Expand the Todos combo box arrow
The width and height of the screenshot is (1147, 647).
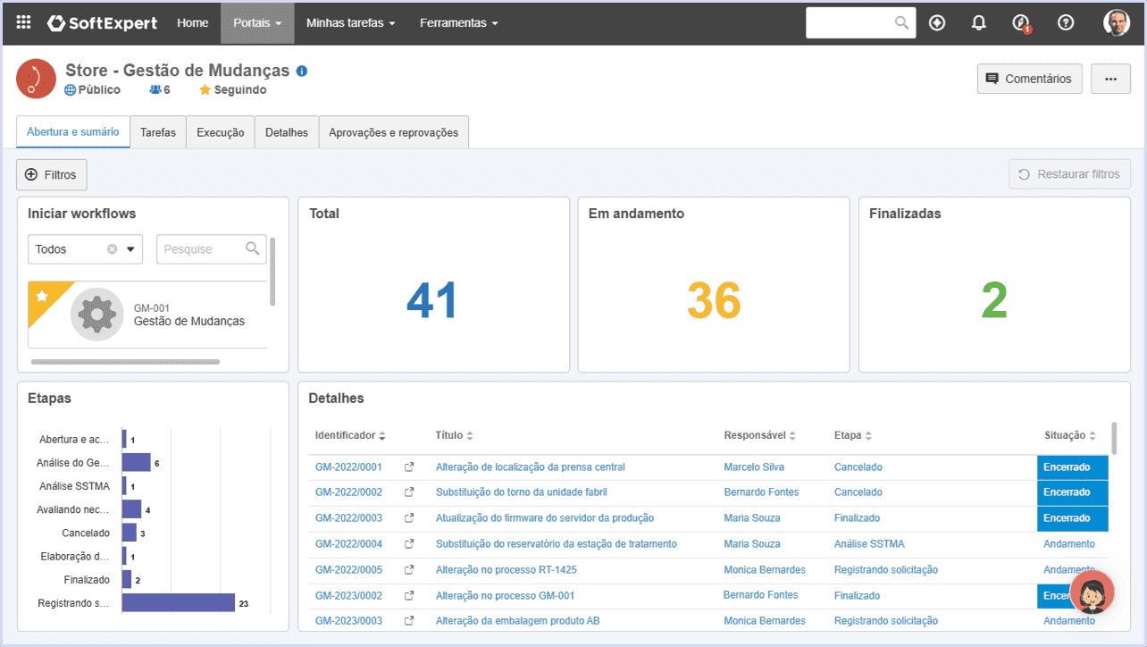[131, 249]
